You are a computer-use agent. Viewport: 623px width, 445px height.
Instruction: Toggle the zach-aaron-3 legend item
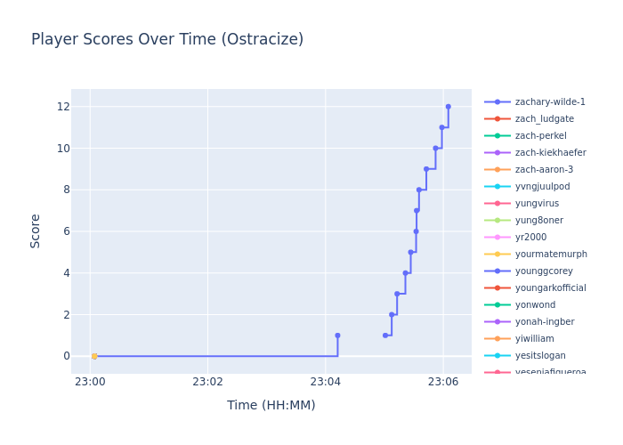click(x=544, y=170)
